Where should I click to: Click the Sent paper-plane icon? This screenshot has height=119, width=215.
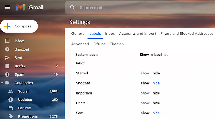7,58
